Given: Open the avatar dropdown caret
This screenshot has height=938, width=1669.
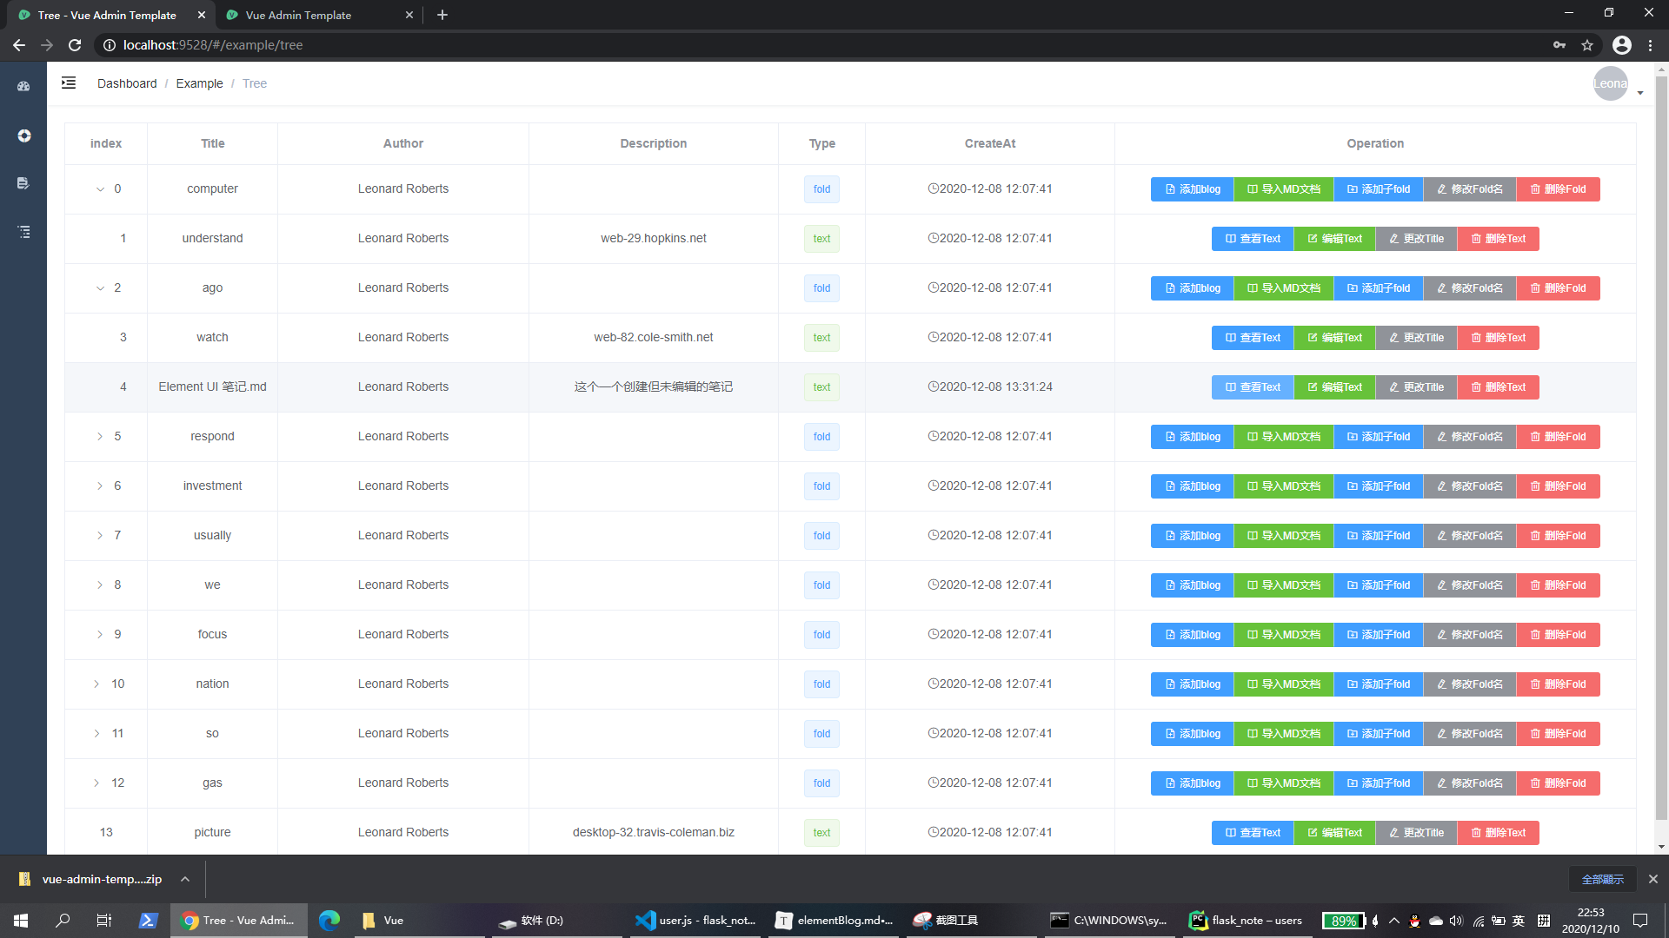Looking at the screenshot, I should click(x=1640, y=93).
